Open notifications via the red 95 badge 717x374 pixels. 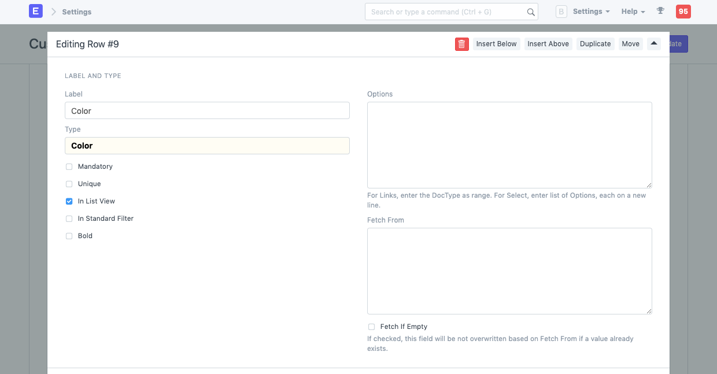coord(683,11)
